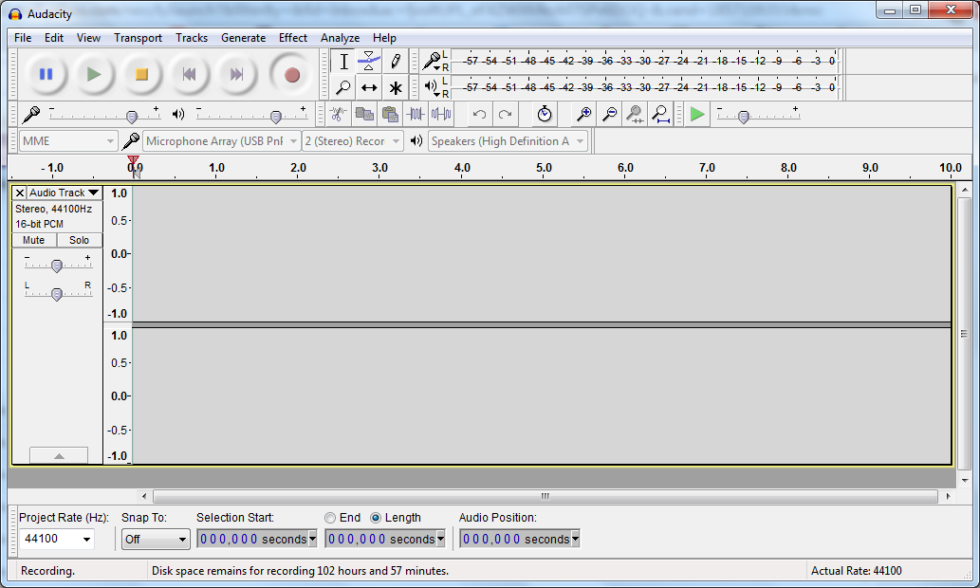The image size is (980, 588).
Task: Open the Generate menu
Action: point(243,38)
